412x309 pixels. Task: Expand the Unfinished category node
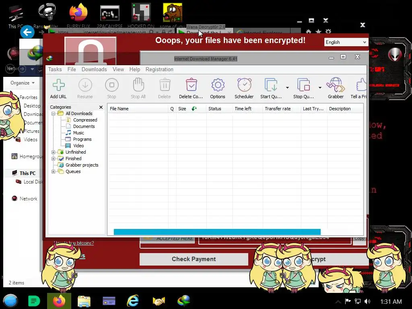54,152
